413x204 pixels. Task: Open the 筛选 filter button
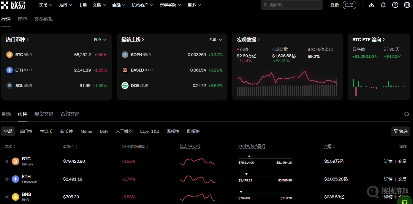(x=401, y=131)
